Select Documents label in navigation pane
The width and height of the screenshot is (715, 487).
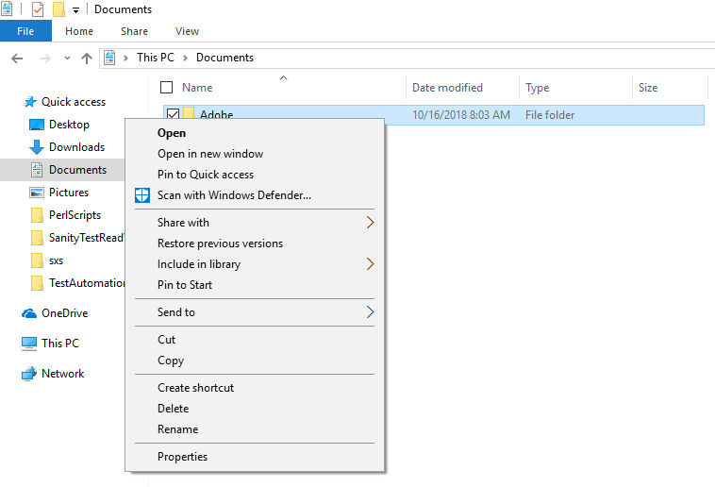(x=78, y=170)
